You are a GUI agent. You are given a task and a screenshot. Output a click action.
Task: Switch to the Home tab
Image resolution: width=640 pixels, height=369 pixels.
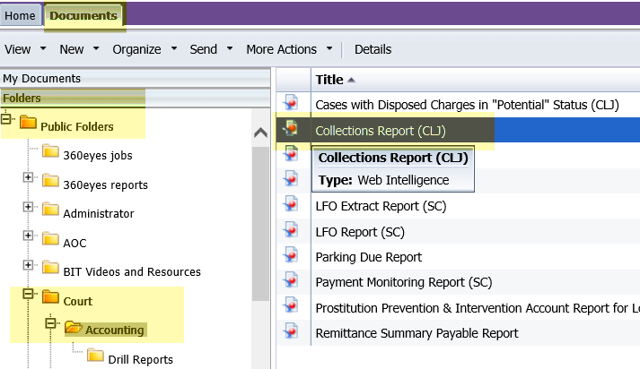(20, 15)
